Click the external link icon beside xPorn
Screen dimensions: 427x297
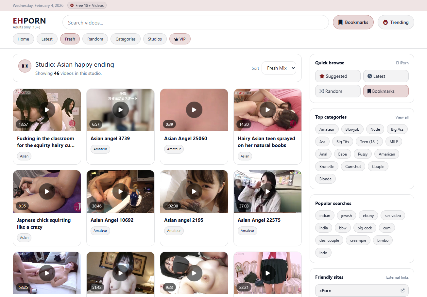(402, 290)
